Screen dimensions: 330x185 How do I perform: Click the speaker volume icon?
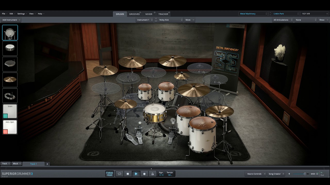289,174
